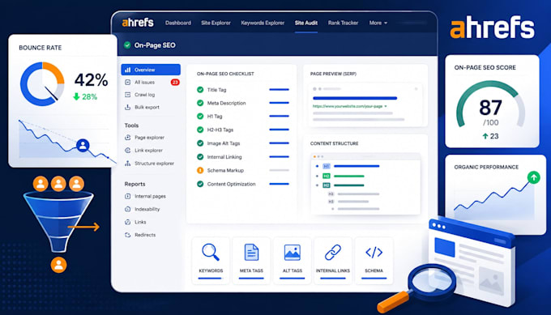Click the Structure explorer icon
The image size is (551, 315).
[x=128, y=164]
